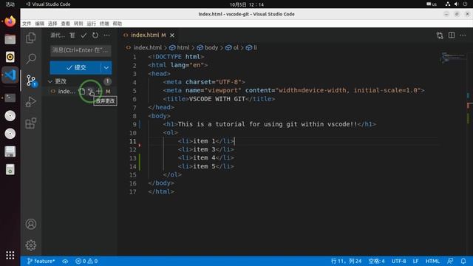Screen dimensions: 473x266
Task: Switch source control to tree view icon
Action: pos(72,35)
